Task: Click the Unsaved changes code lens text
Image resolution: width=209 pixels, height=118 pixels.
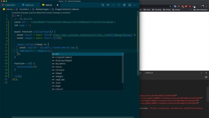Action: 41,13
